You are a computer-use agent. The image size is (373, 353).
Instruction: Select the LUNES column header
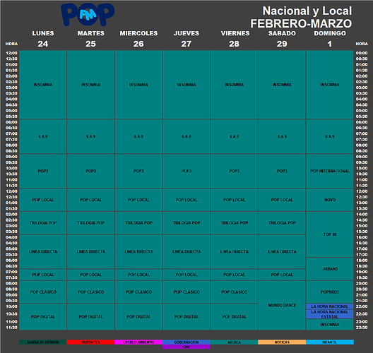click(x=43, y=33)
